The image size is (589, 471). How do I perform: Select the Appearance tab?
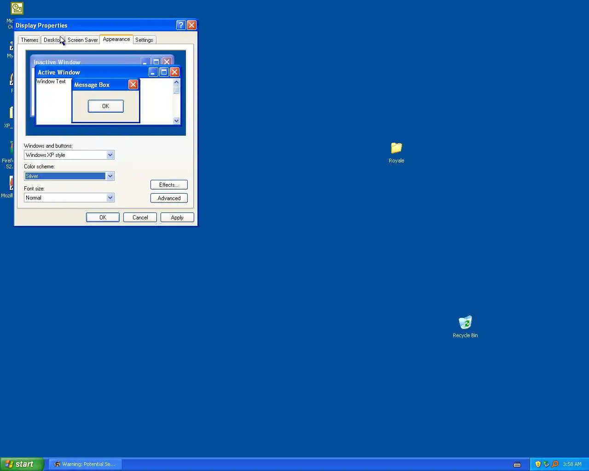(116, 39)
